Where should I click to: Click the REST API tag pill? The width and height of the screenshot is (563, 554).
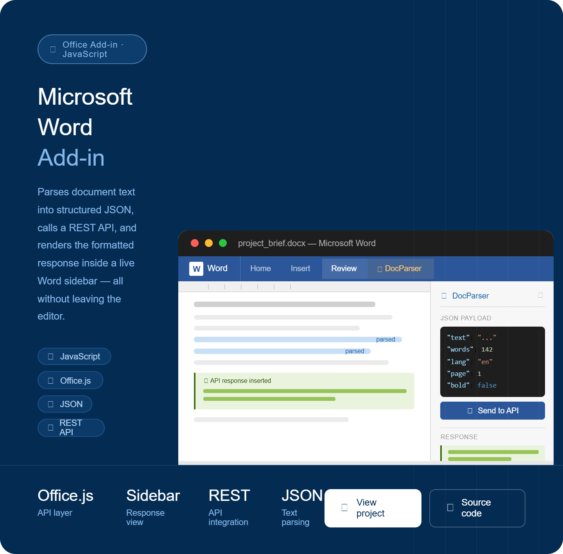tap(71, 428)
